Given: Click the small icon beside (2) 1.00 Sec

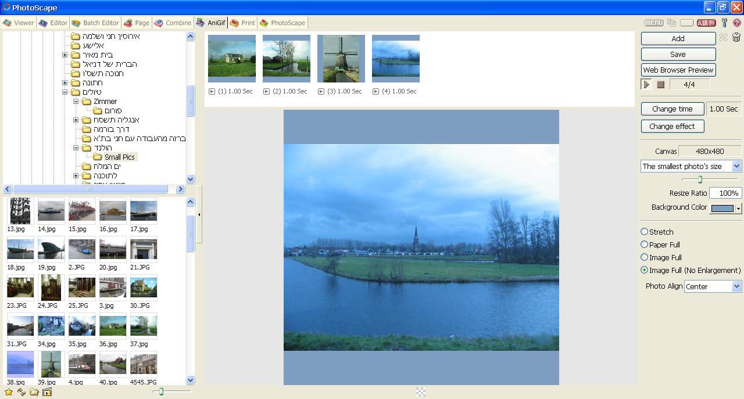Looking at the screenshot, I should click(x=266, y=91).
